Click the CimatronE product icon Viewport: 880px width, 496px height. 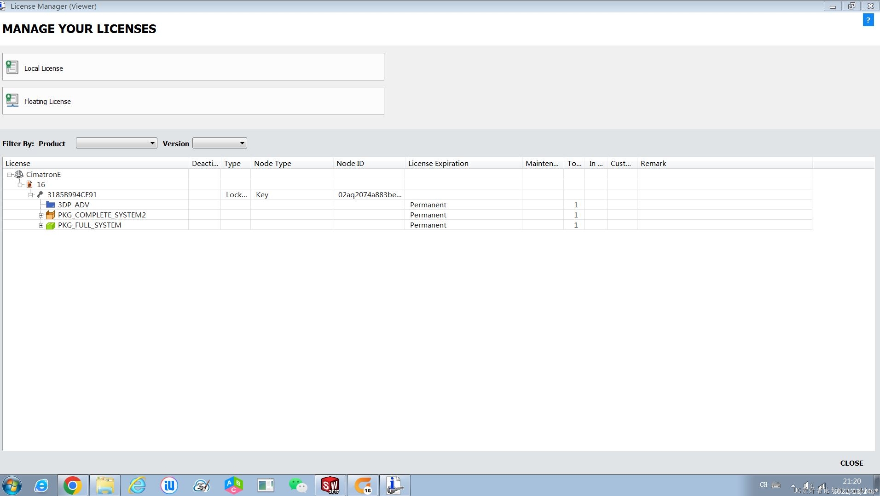(x=19, y=174)
